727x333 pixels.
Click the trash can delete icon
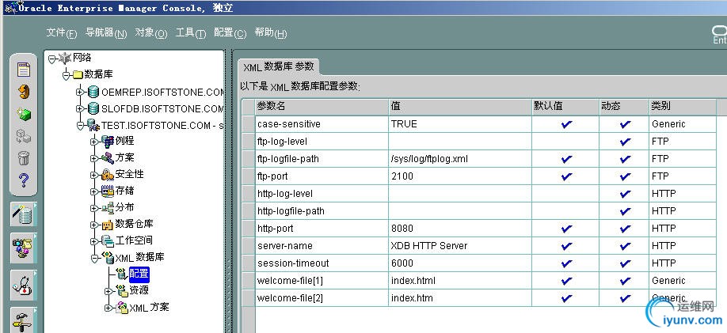coord(24,157)
